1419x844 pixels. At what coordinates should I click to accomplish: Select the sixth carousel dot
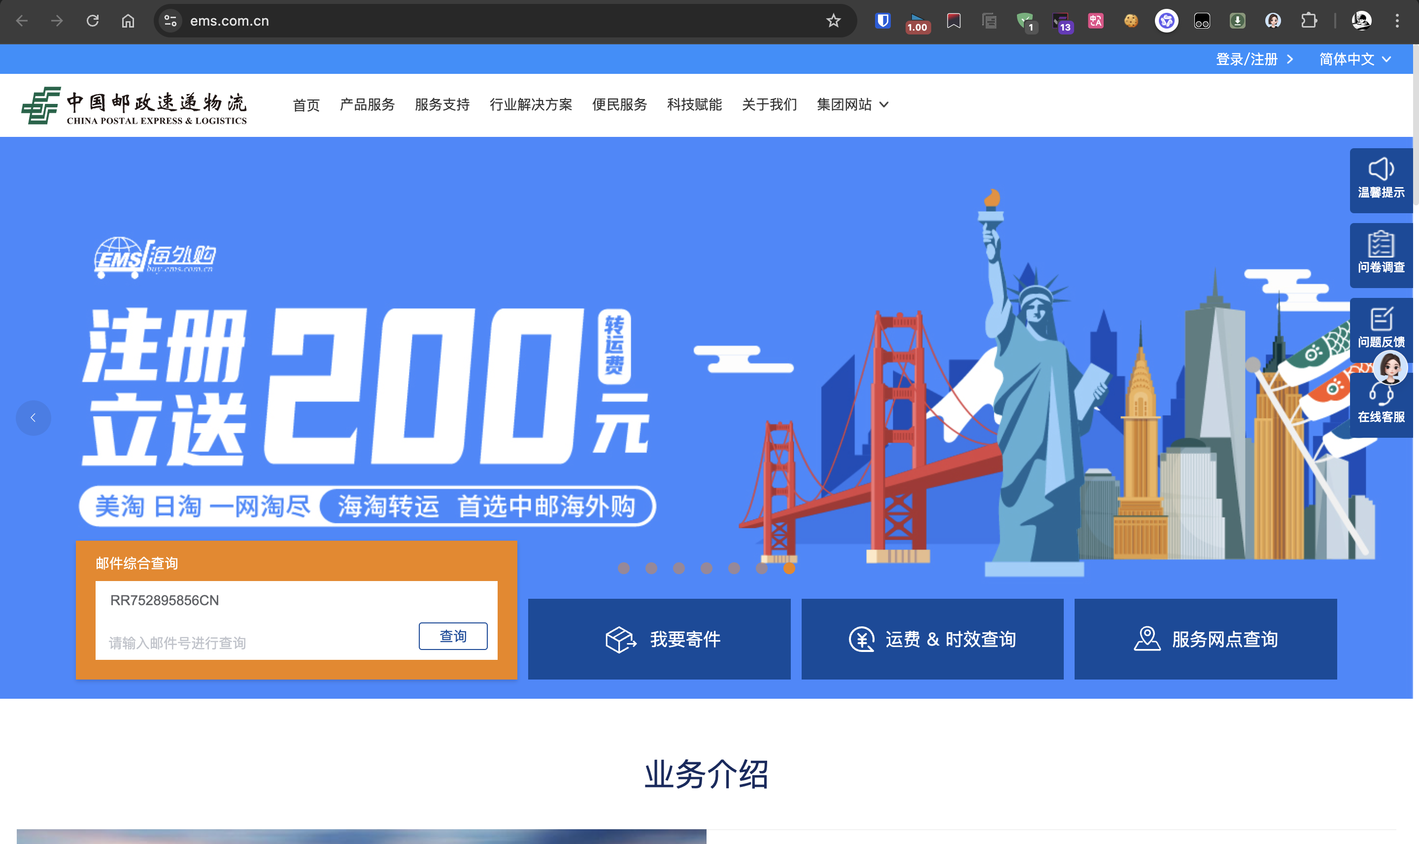click(x=761, y=568)
